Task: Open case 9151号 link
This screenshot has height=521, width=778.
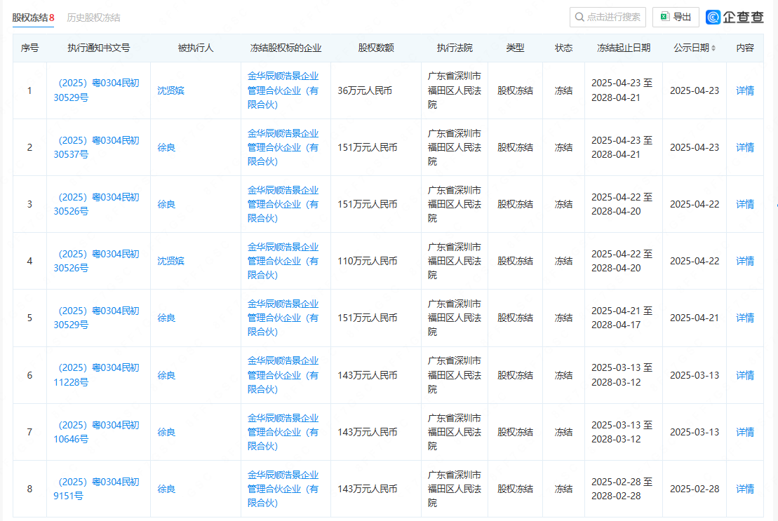Action: 96,489
